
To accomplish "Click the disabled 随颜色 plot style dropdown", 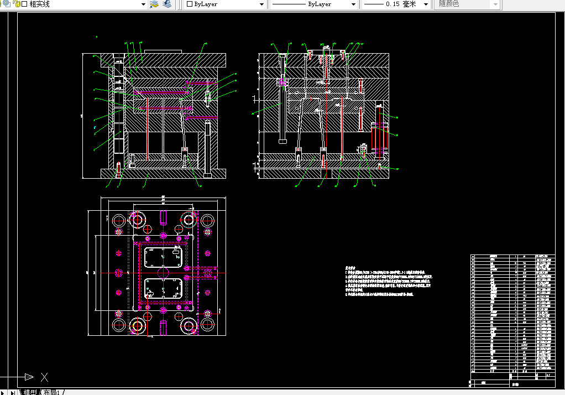I will pyautogui.click(x=467, y=4).
